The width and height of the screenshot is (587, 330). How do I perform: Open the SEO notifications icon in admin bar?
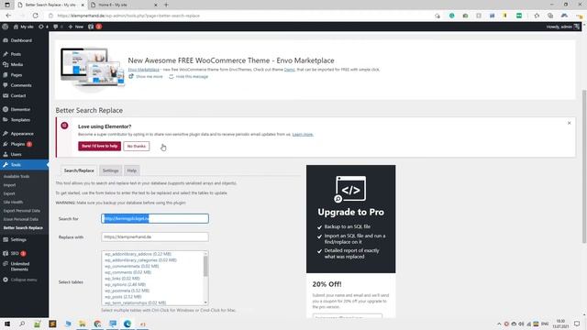pyautogui.click(x=94, y=27)
